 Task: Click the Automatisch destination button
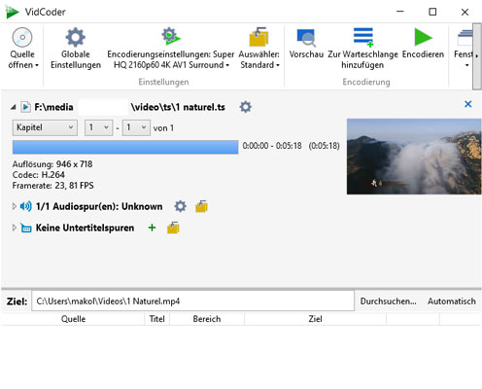tap(452, 301)
